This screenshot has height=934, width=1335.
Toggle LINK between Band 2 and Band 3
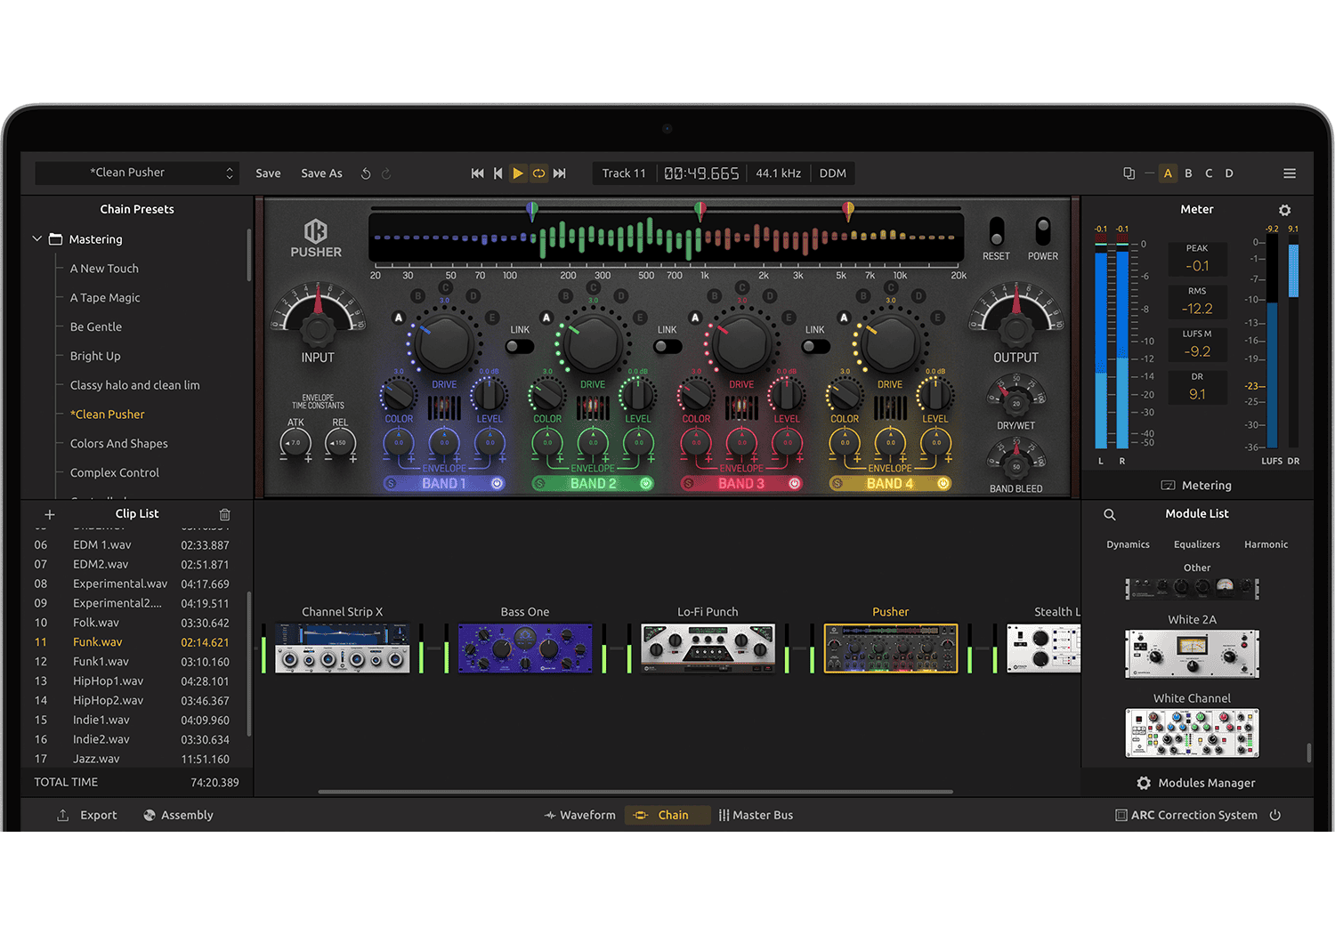coord(667,346)
